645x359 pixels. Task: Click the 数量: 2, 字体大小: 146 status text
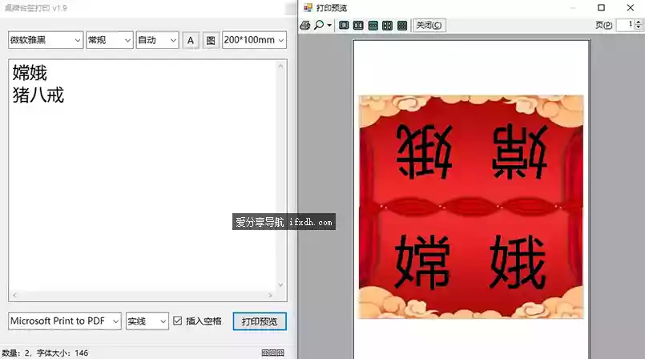pyautogui.click(x=45, y=353)
